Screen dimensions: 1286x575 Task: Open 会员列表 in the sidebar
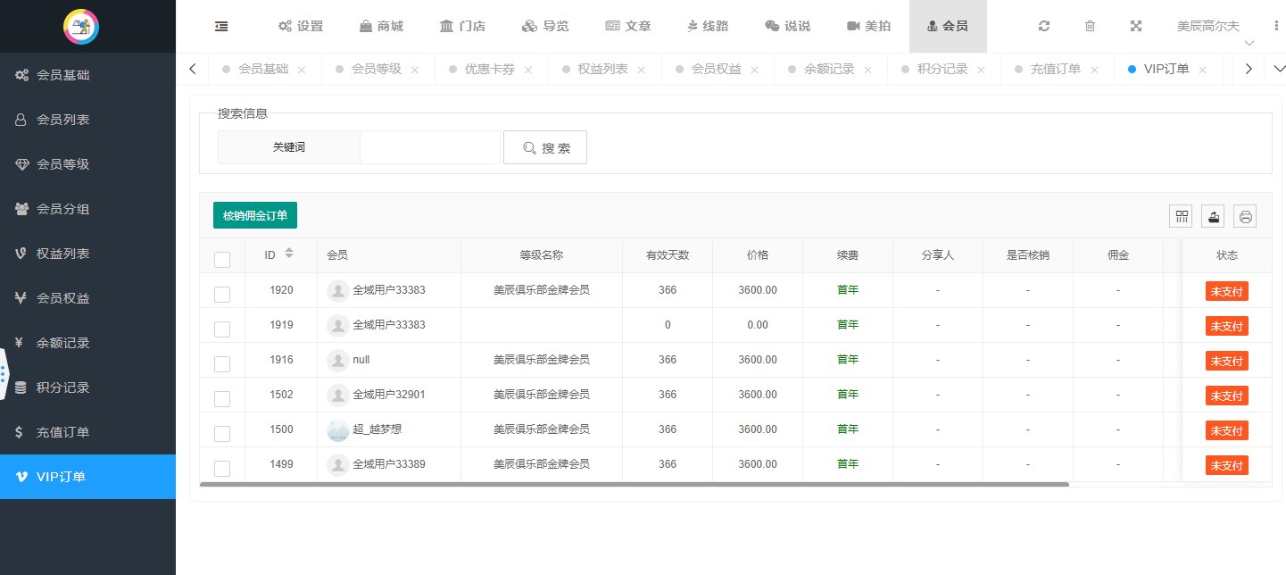click(x=87, y=120)
